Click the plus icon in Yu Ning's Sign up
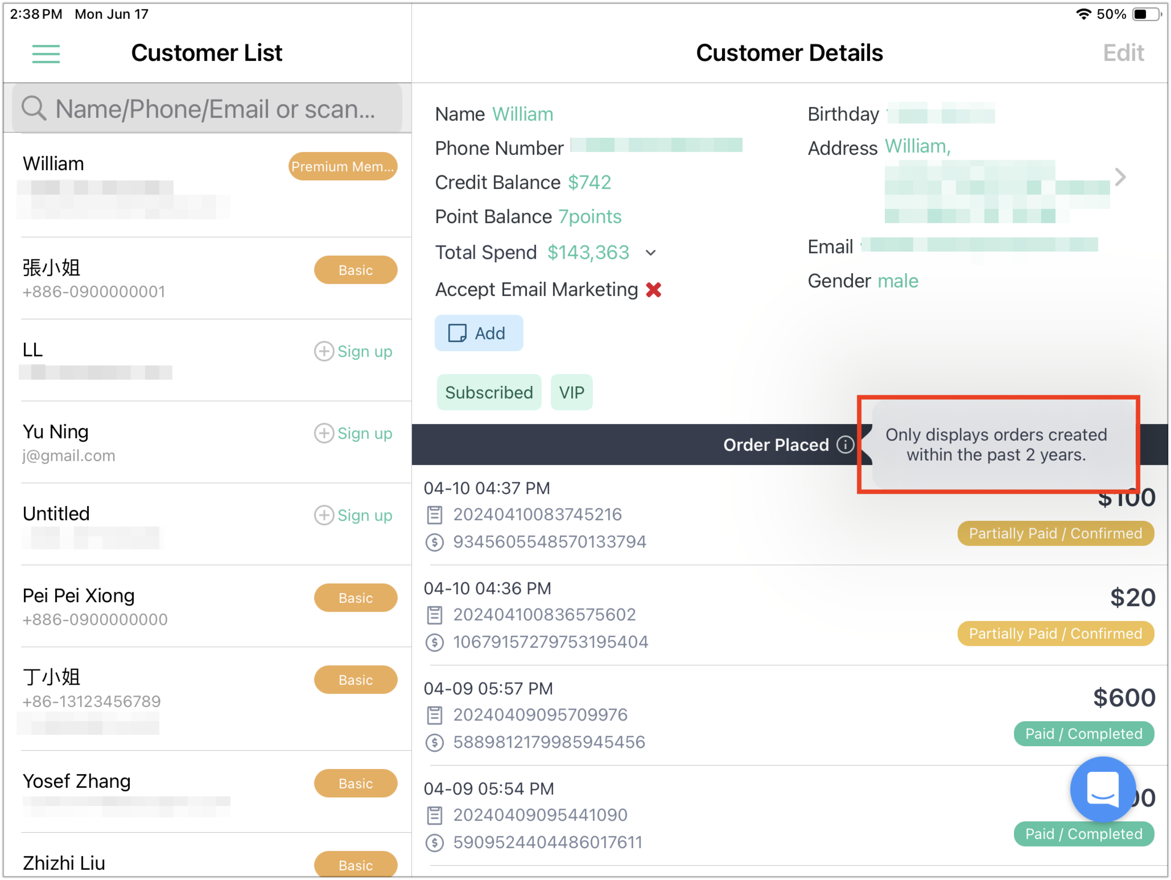 [x=324, y=434]
